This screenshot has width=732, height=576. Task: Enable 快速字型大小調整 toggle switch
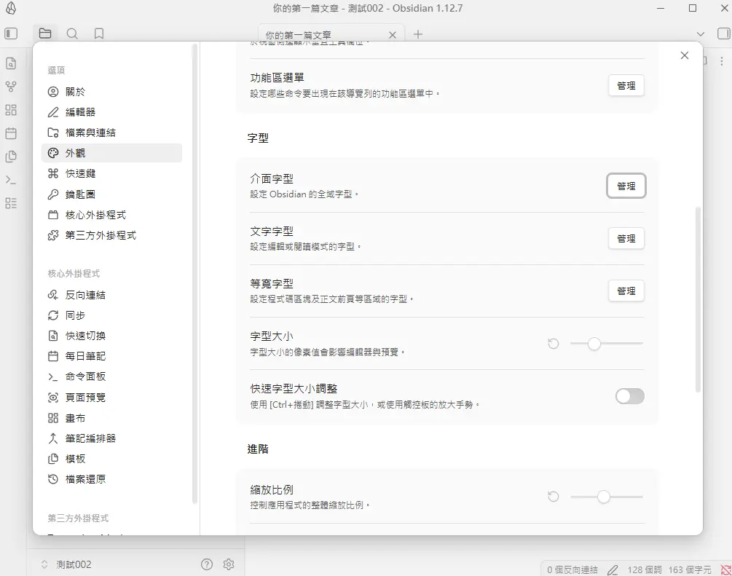(x=629, y=396)
